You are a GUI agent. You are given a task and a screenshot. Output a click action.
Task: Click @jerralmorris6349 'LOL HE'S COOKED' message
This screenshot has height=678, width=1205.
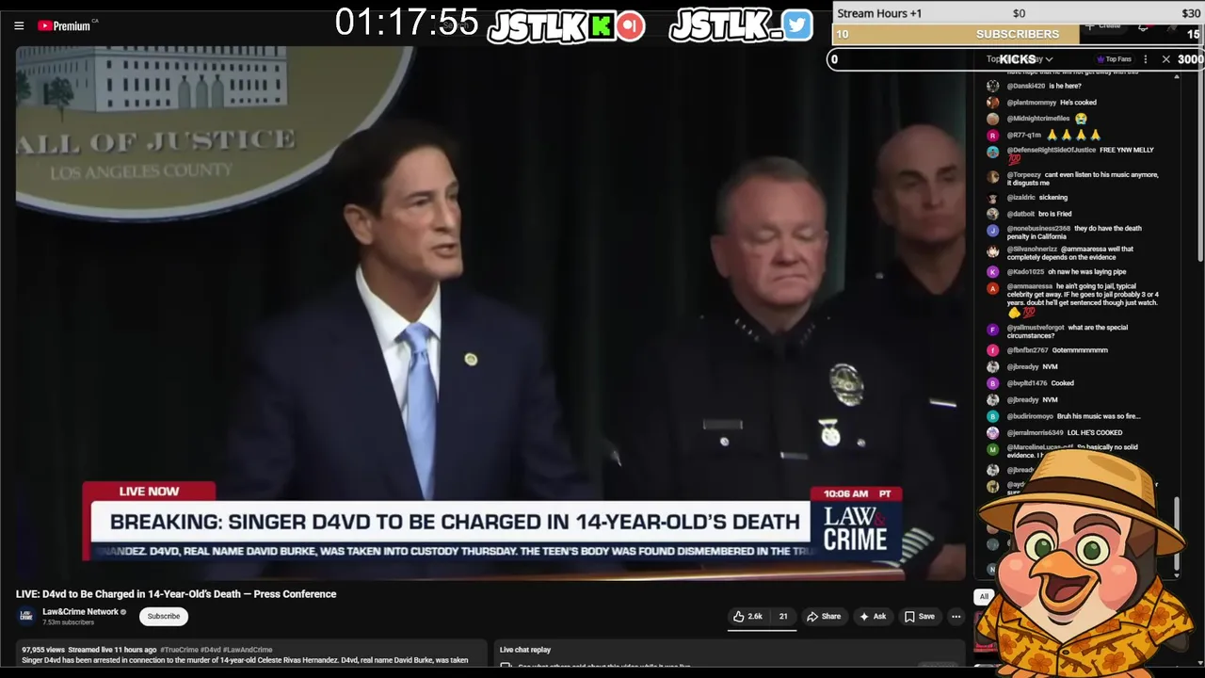point(1095,433)
